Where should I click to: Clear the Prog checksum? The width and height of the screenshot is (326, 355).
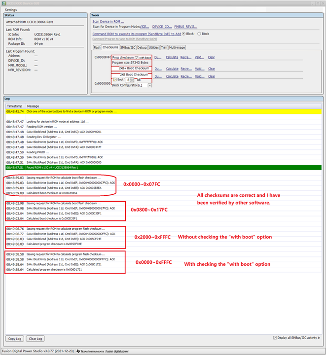[x=212, y=57]
